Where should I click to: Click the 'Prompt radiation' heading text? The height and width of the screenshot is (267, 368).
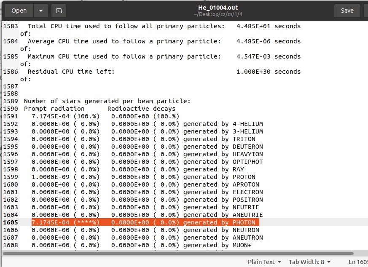click(x=54, y=109)
